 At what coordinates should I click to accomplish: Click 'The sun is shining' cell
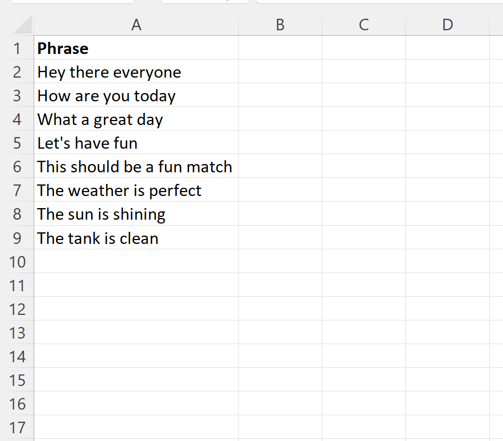(136, 214)
